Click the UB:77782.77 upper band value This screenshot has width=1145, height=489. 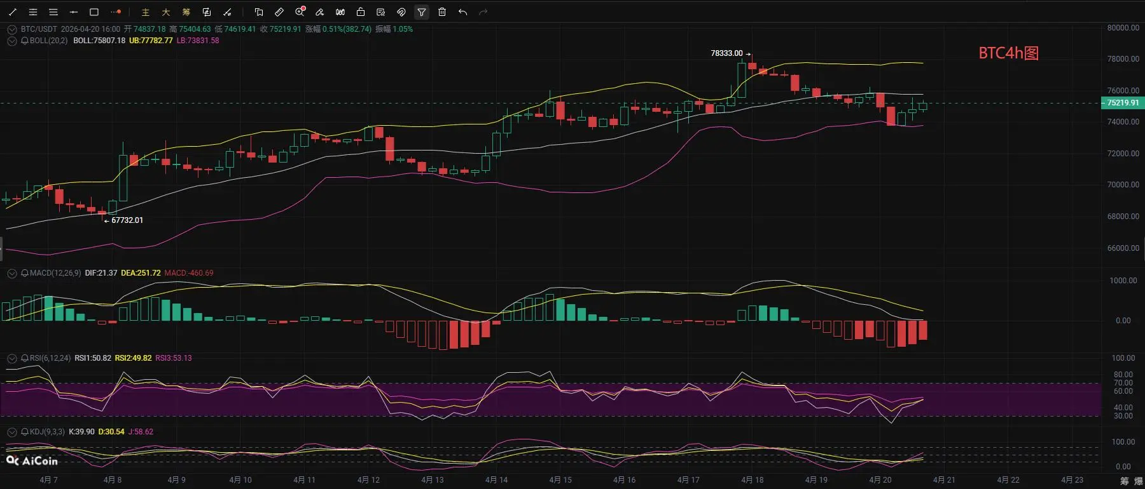151,41
